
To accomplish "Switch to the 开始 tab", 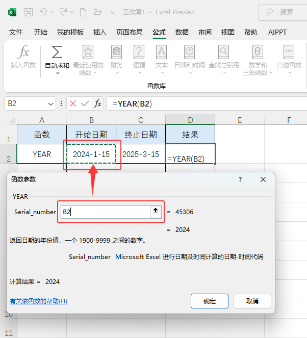I will (40, 32).
